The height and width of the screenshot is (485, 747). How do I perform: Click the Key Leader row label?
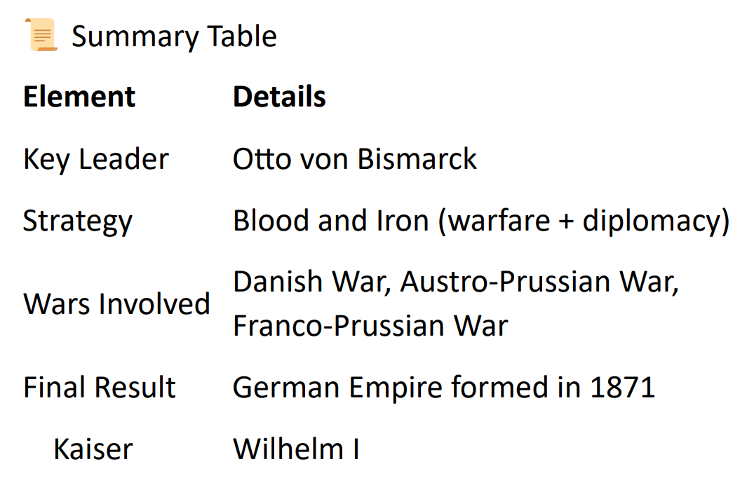coord(96,159)
